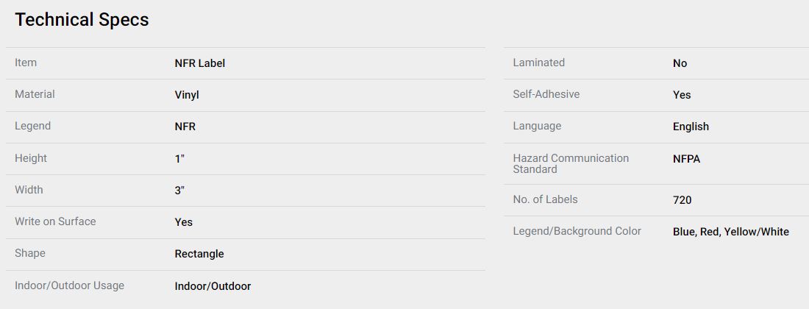Click the NFR legend value
Viewport: 809px width, 309px height.
tap(185, 127)
